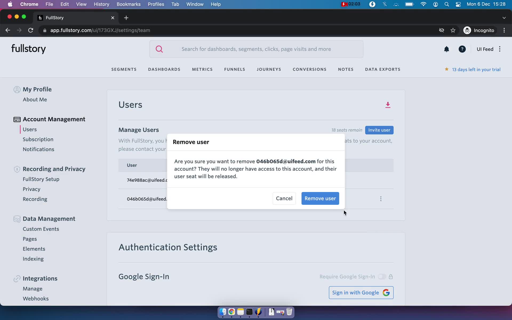The width and height of the screenshot is (512, 320).
Task: Click the Account Management card icon
Action: (x=17, y=119)
